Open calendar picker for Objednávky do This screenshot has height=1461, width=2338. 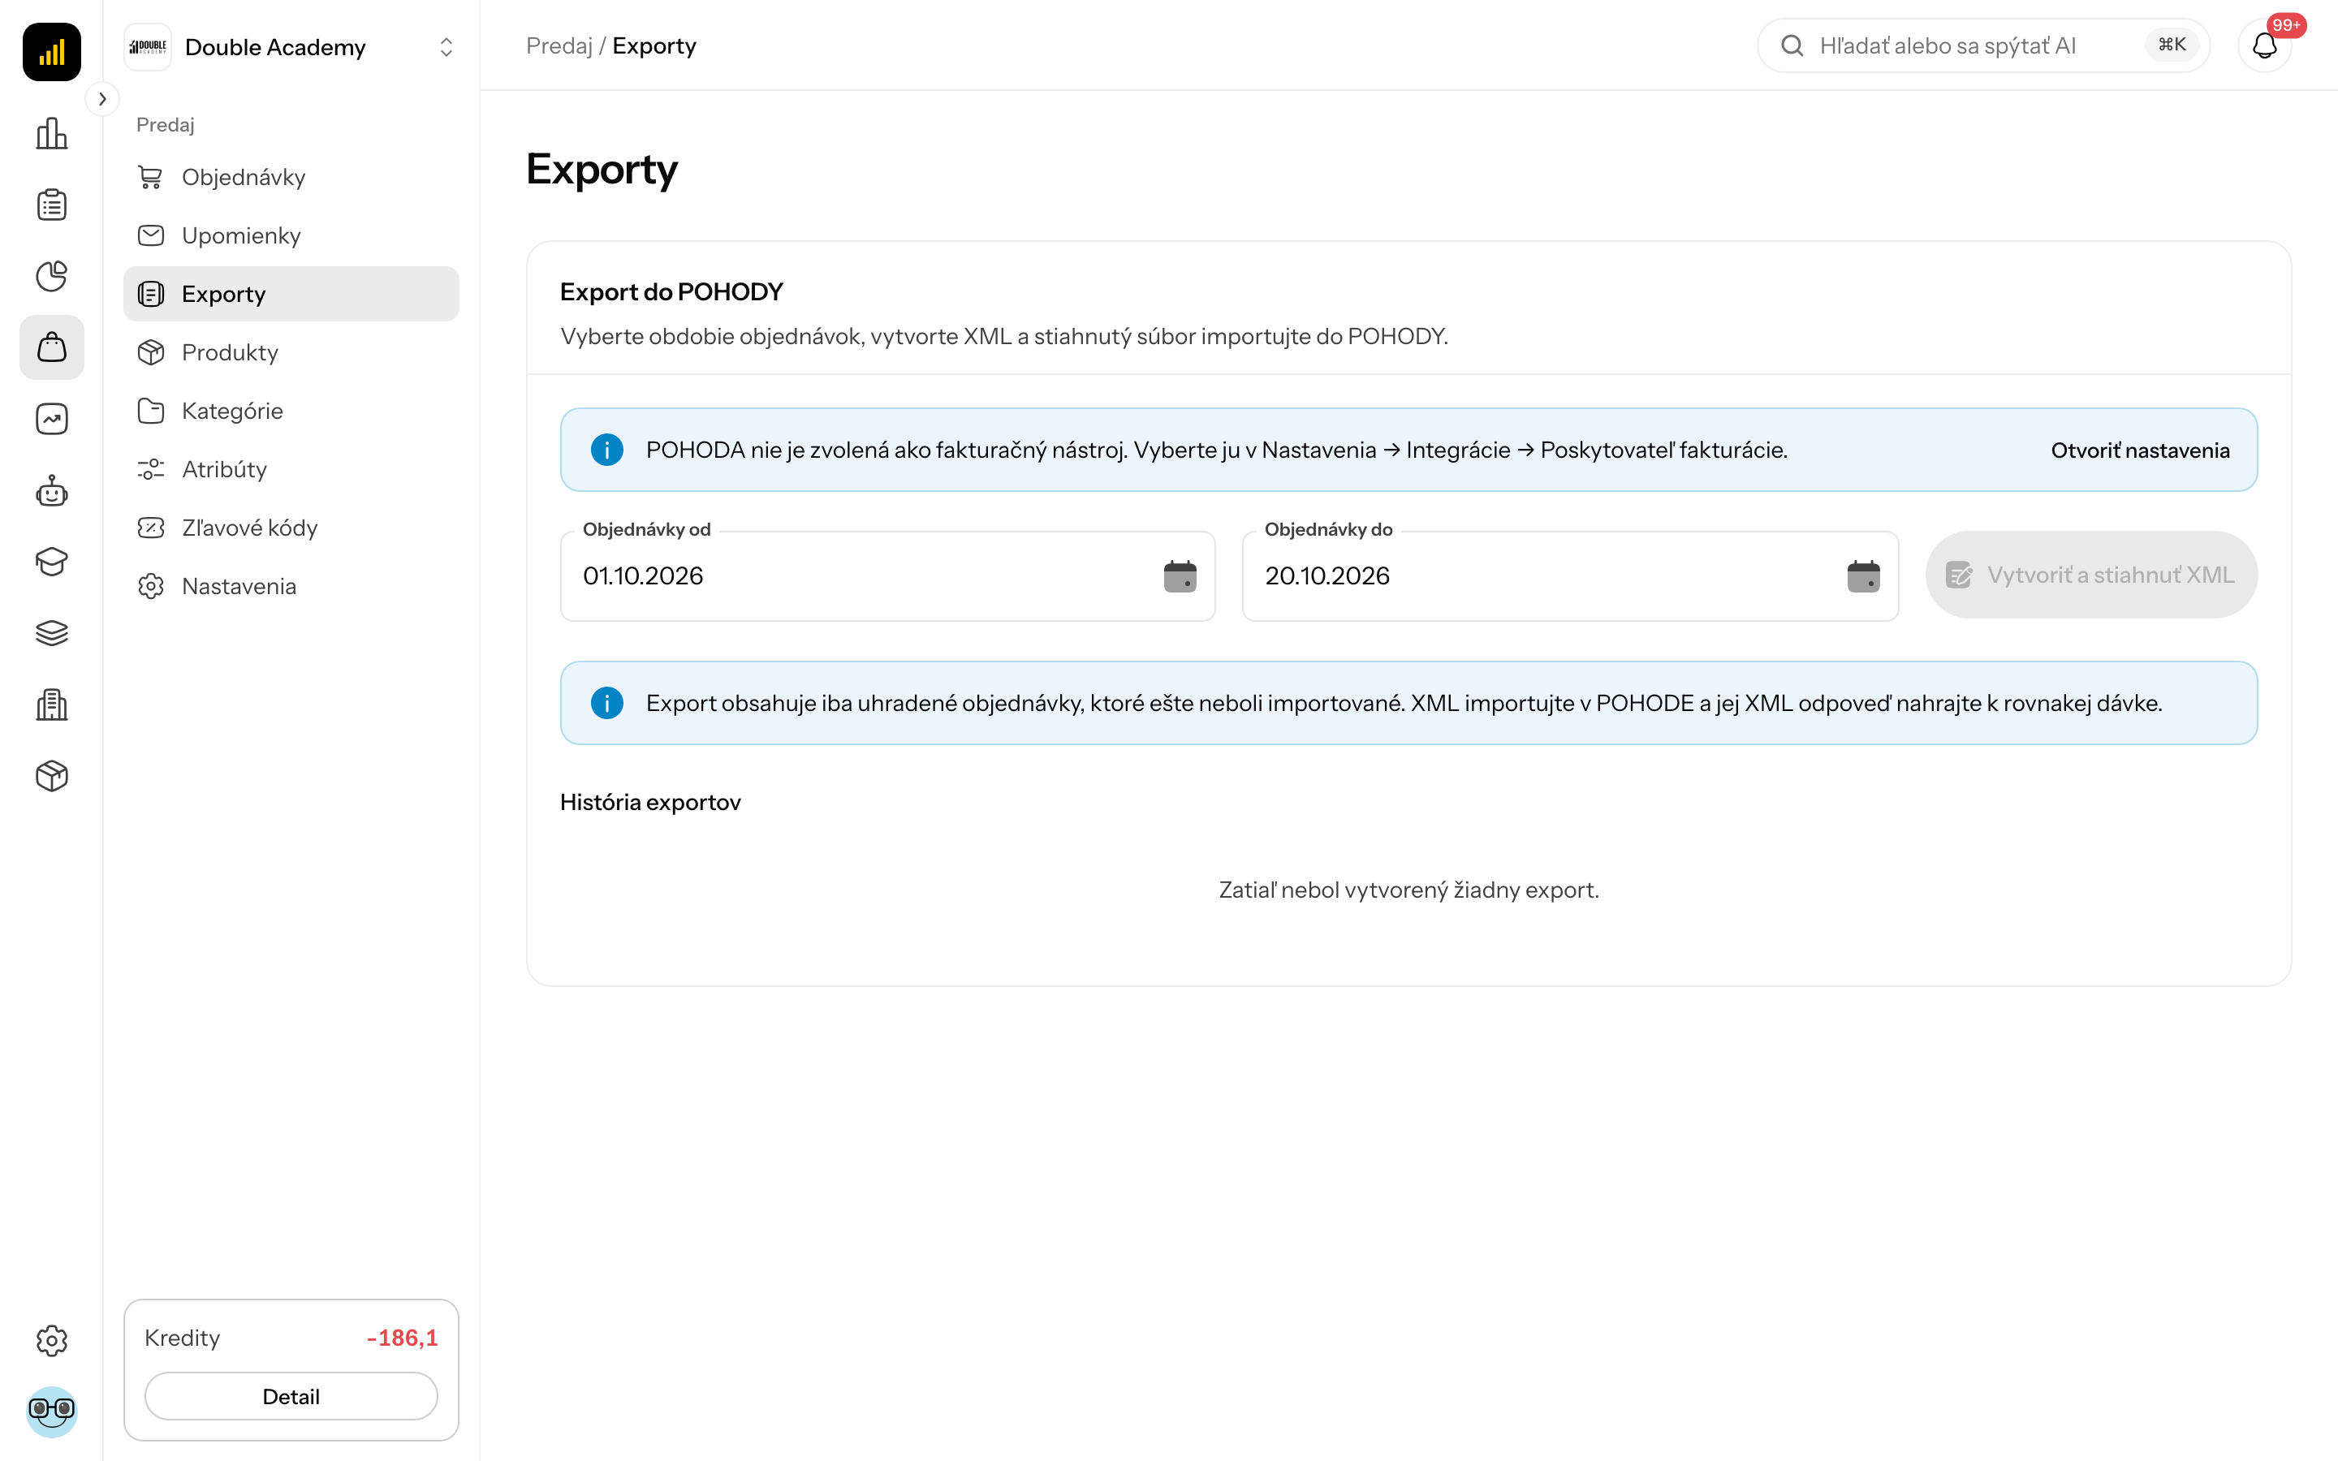(1862, 576)
